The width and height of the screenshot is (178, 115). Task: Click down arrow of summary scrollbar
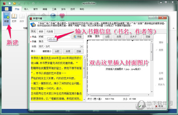(x=84, y=100)
